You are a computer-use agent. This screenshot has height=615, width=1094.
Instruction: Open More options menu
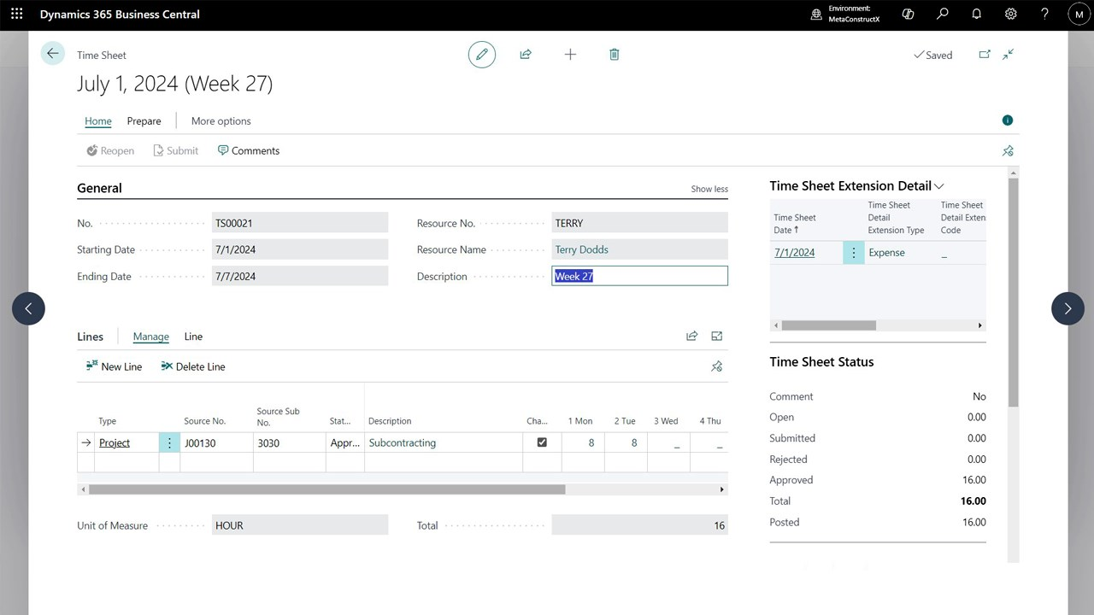click(221, 121)
